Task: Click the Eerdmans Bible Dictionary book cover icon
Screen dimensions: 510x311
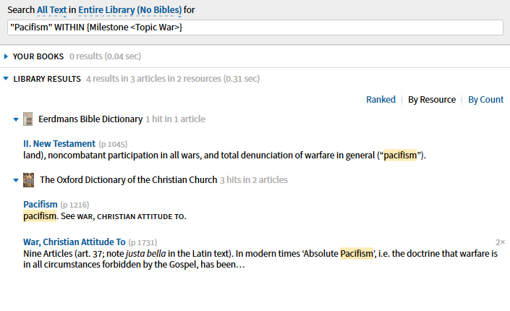Action: (x=28, y=119)
